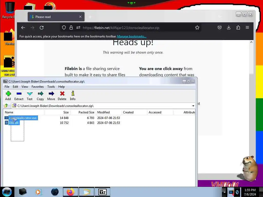Delete selection with the red X icon
Image resolution: width=263 pixels, height=197 pixels.
62,96
